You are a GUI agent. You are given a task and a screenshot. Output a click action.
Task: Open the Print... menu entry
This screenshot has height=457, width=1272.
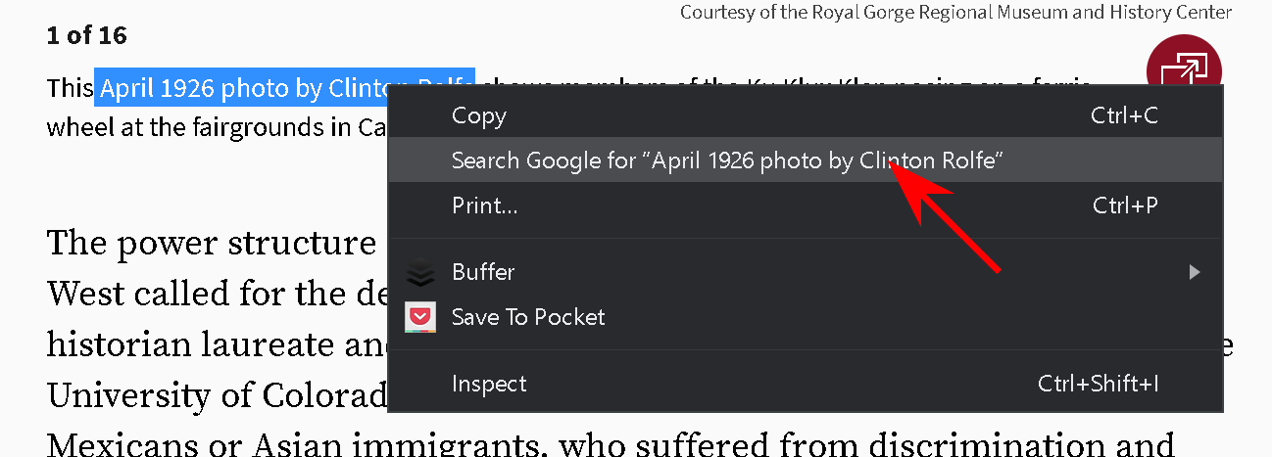[x=484, y=206]
